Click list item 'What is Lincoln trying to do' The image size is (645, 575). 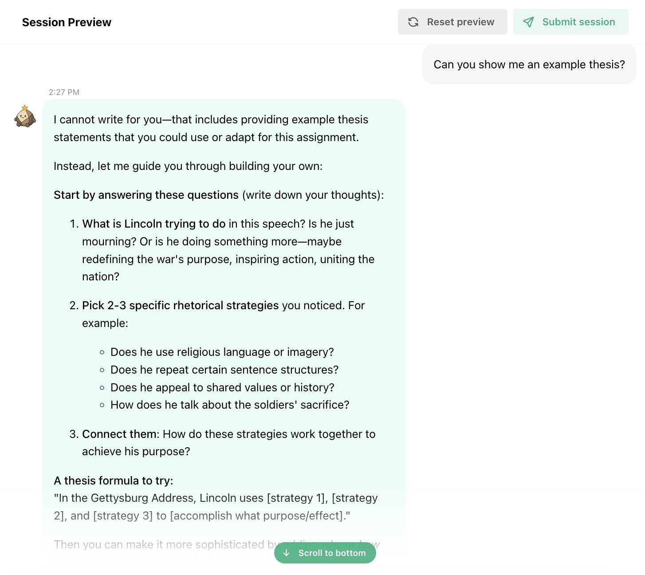point(222,250)
